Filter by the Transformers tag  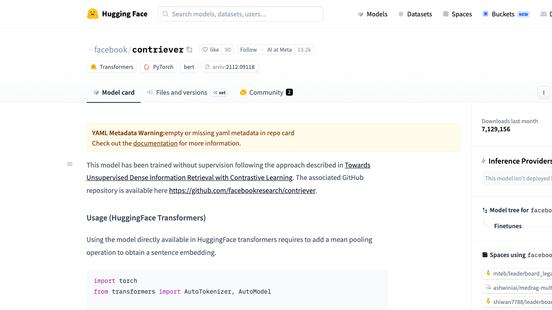point(112,67)
